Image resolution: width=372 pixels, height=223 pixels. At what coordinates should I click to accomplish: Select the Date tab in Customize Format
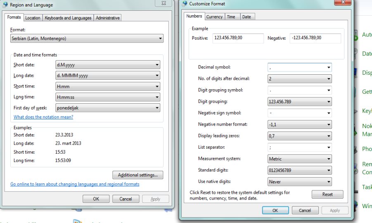[247, 17]
